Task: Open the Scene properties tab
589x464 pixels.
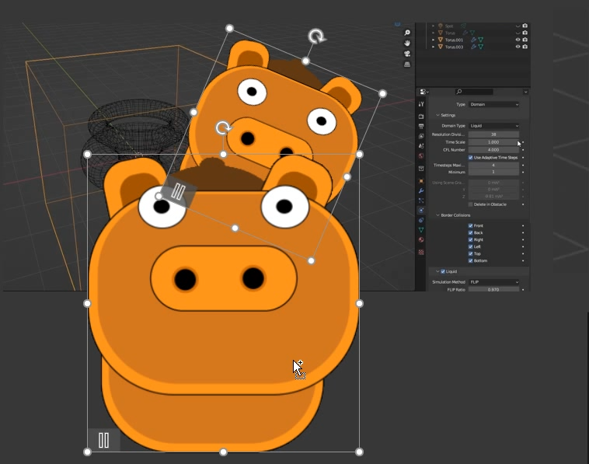Action: [x=421, y=146]
